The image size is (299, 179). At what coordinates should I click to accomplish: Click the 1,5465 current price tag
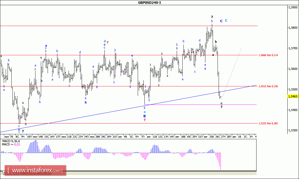click(293, 96)
